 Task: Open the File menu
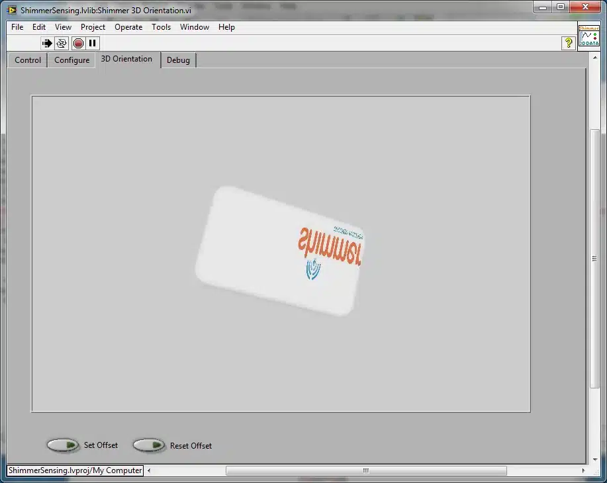(x=17, y=27)
